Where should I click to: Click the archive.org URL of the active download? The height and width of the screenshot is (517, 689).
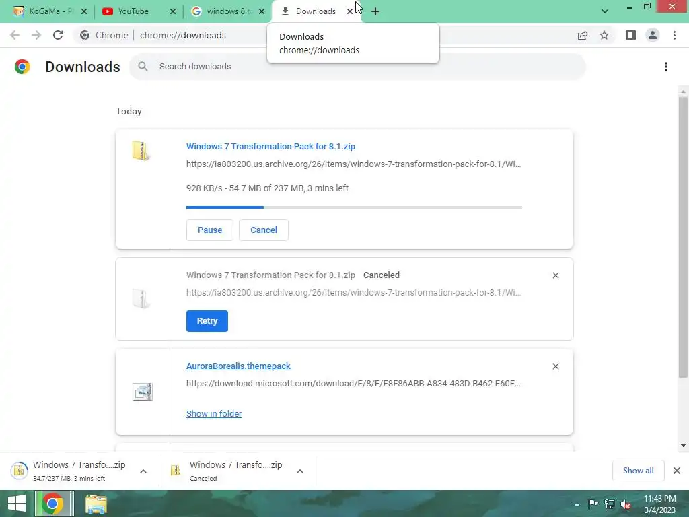[x=353, y=164]
